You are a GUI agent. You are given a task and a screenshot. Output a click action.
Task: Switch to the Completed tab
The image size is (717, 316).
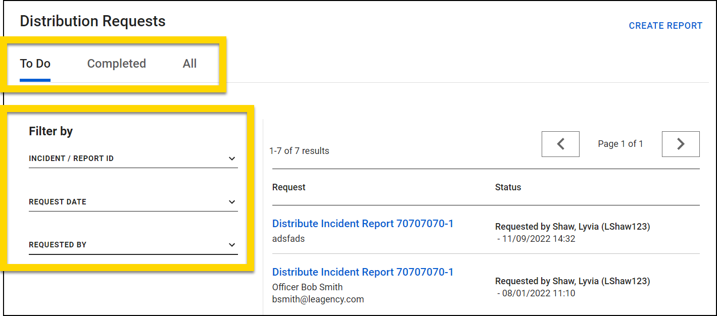pos(116,64)
